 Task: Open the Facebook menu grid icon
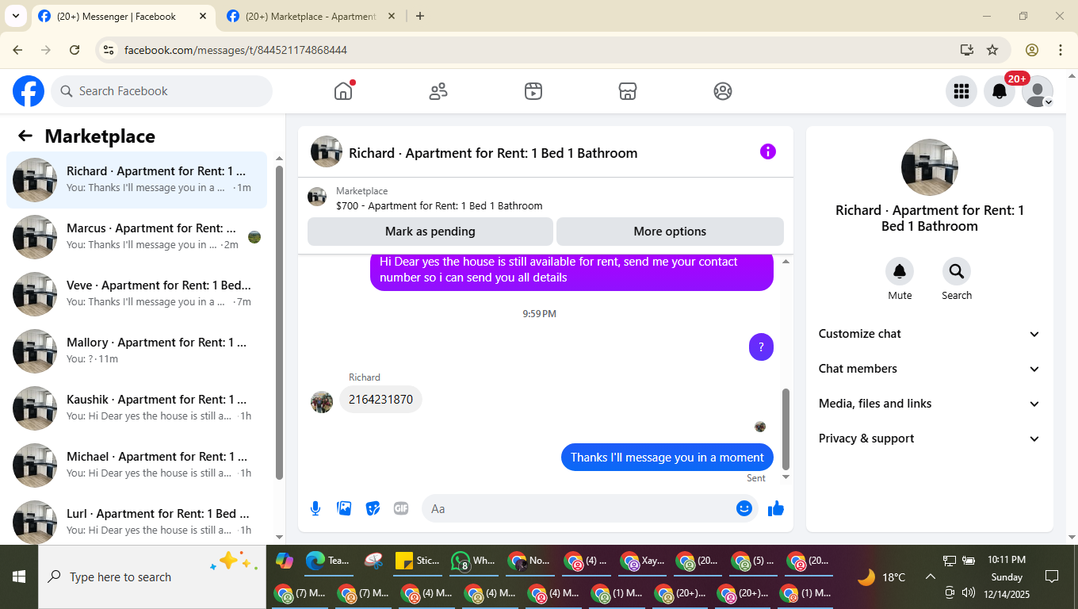pos(961,91)
